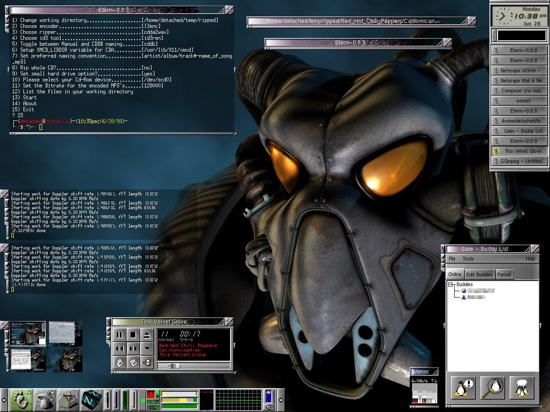
Task: Select the gray-sphere buddy in Gaim list
Action: pos(478,291)
